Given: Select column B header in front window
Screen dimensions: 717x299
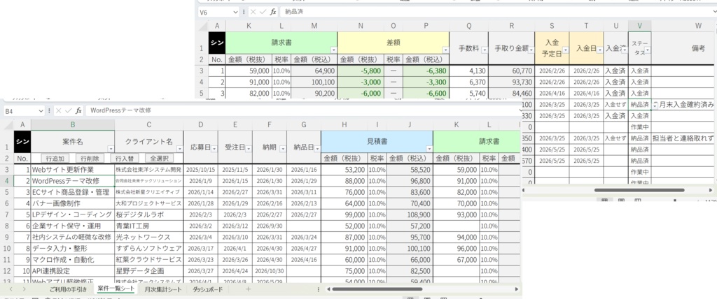Looking at the screenshot, I should point(73,124).
